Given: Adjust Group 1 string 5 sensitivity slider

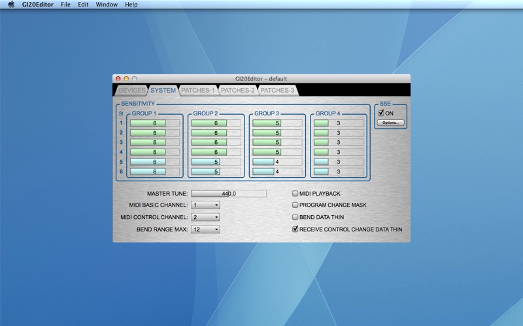Looking at the screenshot, I should [155, 162].
